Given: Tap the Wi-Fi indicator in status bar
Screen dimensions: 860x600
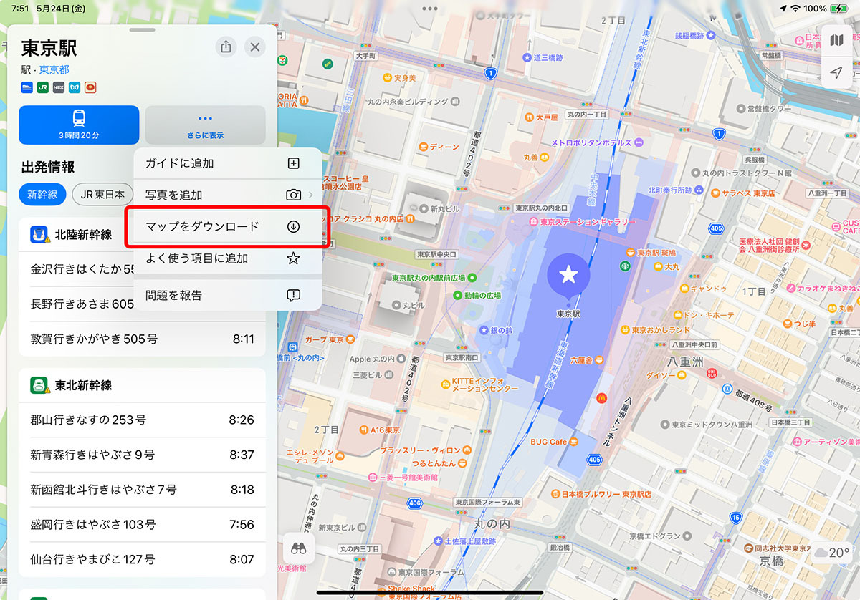Looking at the screenshot, I should [x=795, y=8].
